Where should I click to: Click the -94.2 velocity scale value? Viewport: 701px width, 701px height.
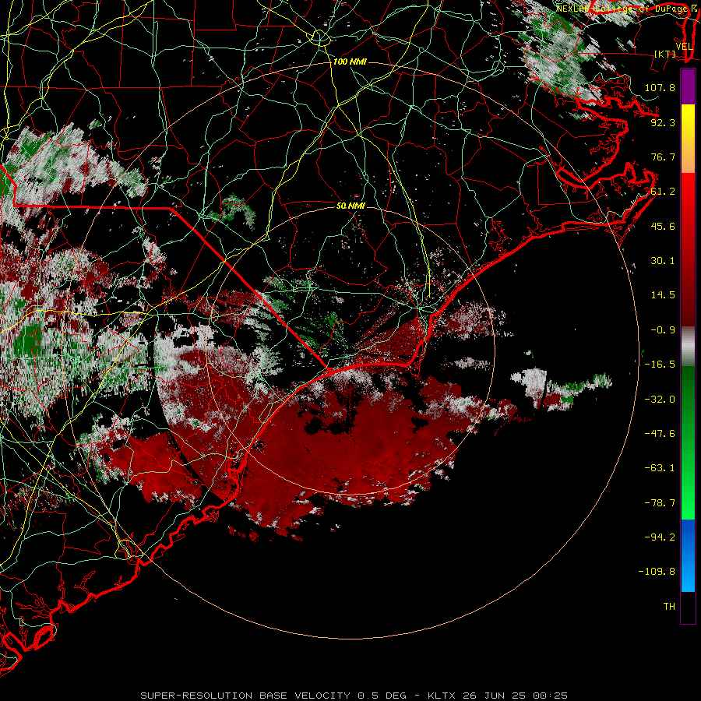(660, 537)
